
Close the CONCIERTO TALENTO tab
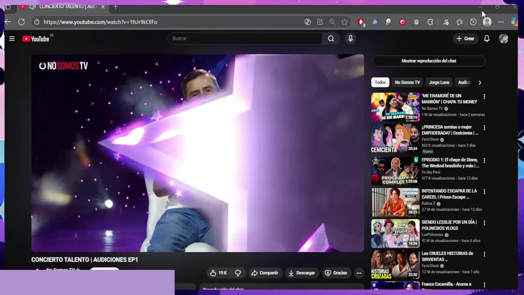tap(103, 7)
